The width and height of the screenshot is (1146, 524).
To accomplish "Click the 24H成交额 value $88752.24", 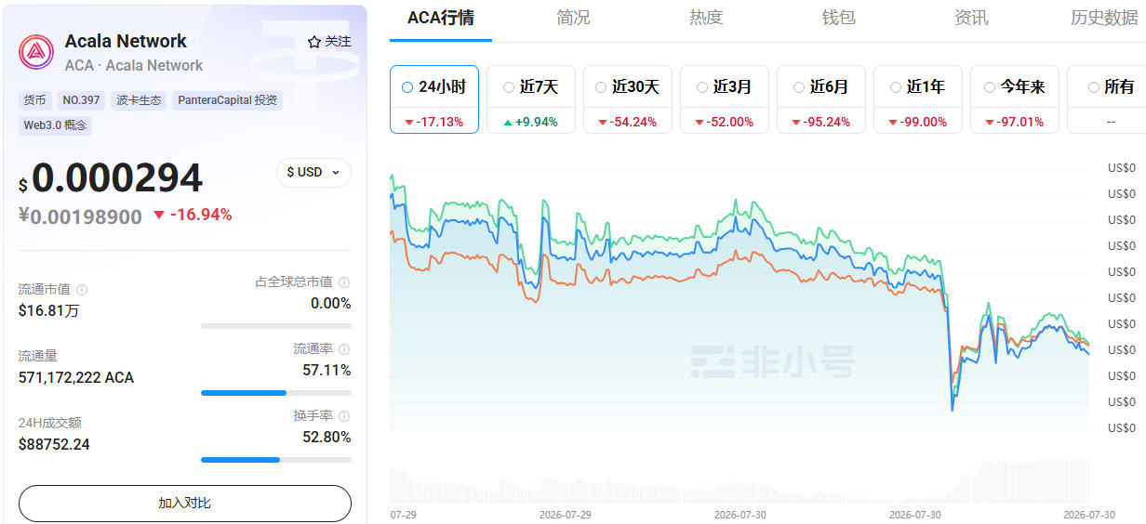I will tap(54, 444).
